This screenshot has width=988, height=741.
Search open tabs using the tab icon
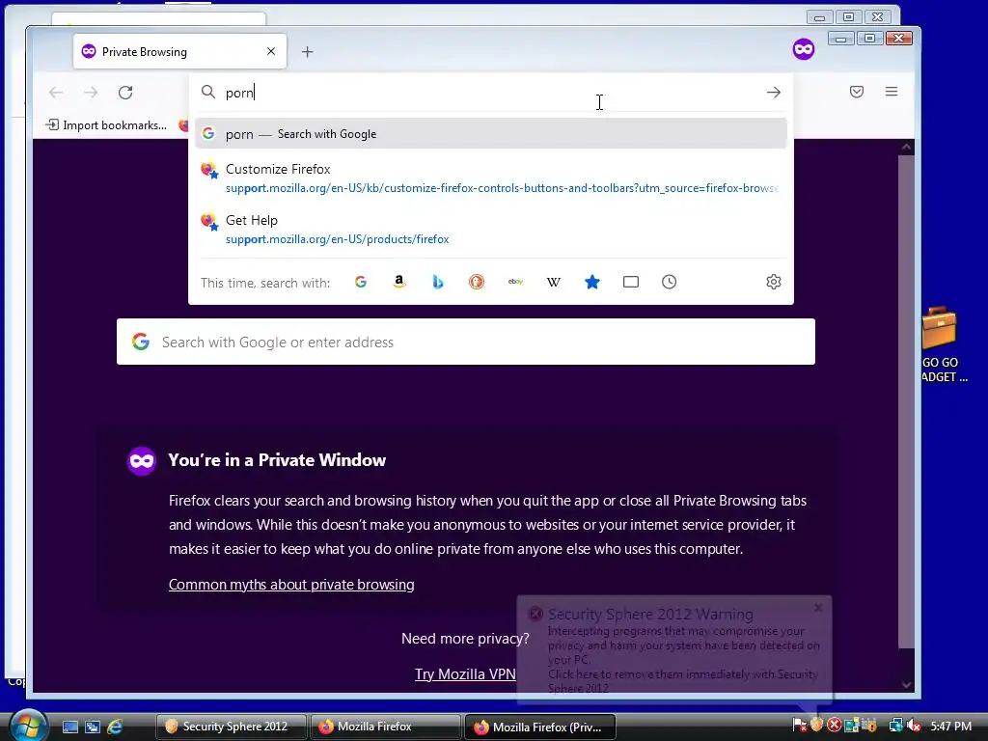coord(631,283)
